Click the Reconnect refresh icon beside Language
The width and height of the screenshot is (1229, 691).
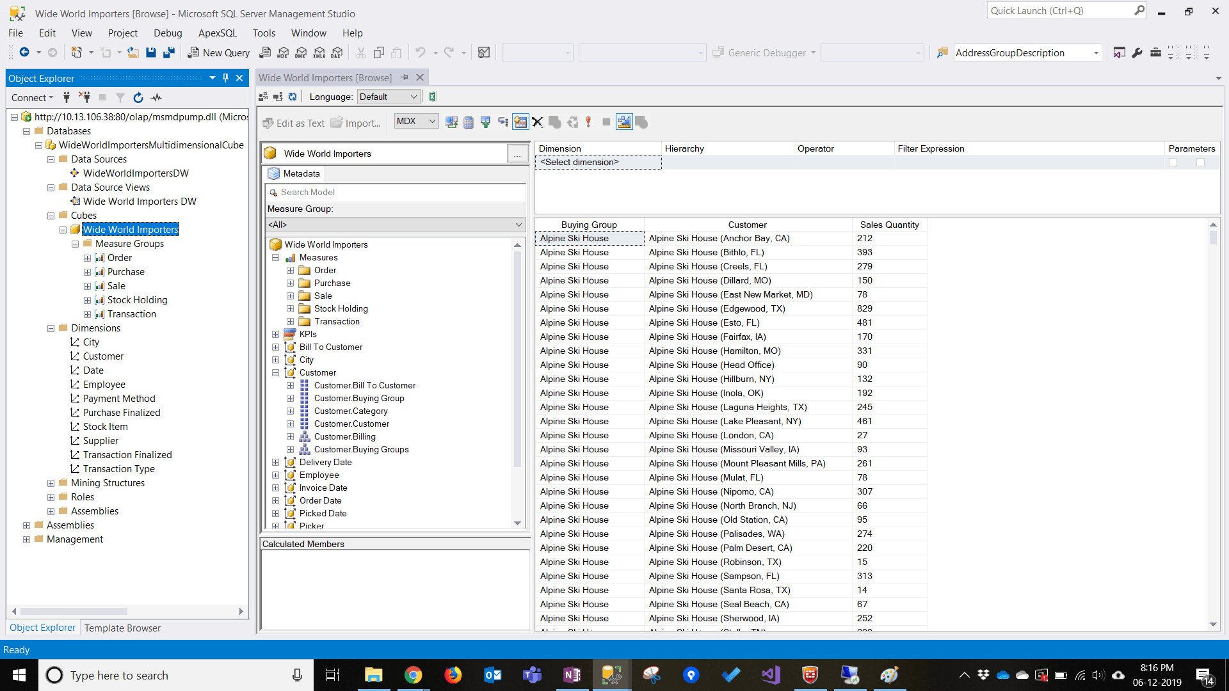[x=293, y=97]
